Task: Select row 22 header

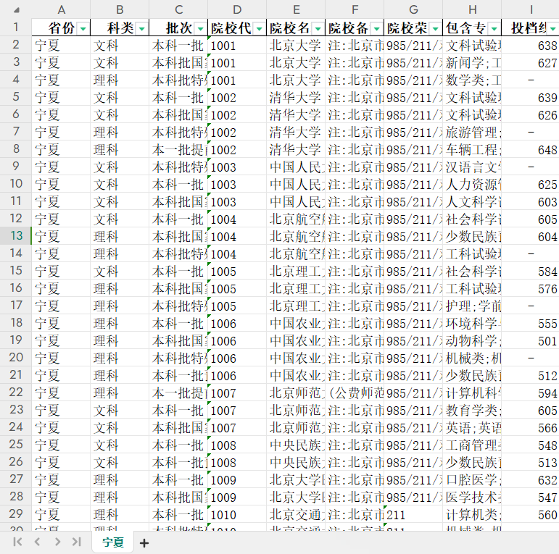Action: click(x=16, y=393)
